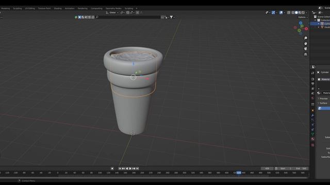
Task: Jump to the animation end frame
Action: pyautogui.click(x=138, y=169)
